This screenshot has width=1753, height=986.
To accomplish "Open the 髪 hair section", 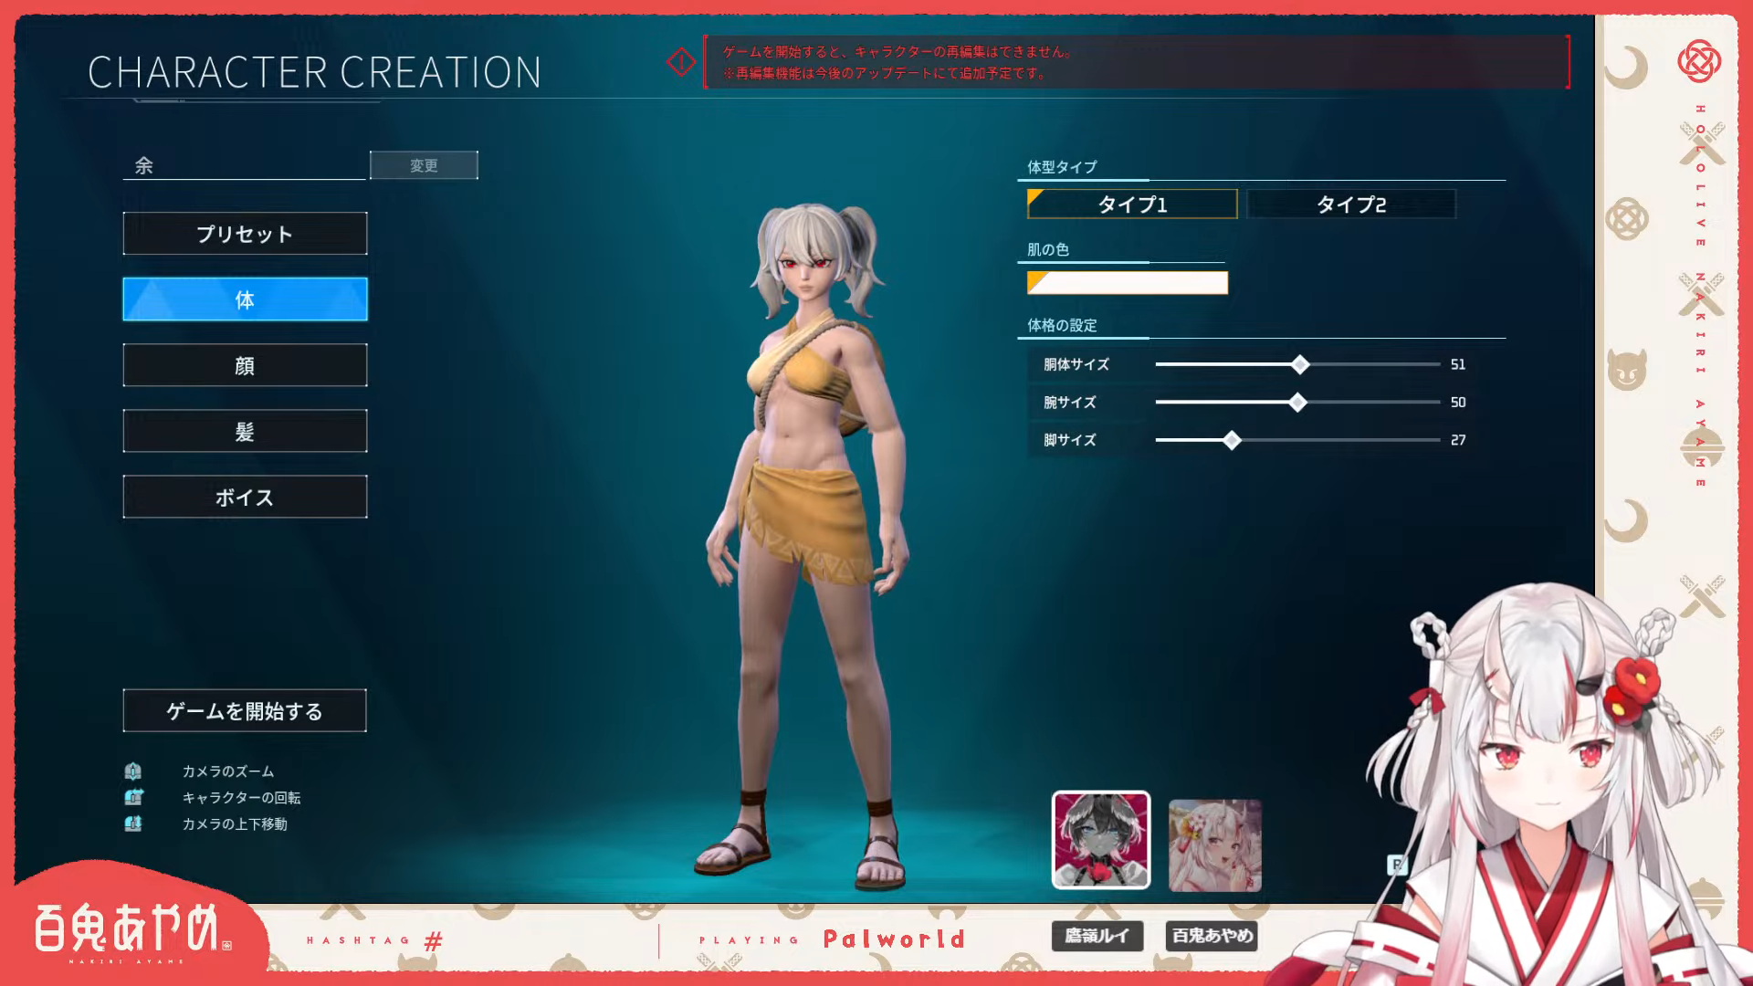I will click(x=245, y=431).
